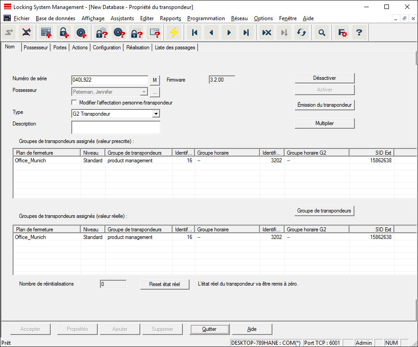Click the Reset état réel button
This screenshot has height=347, width=418.
(x=165, y=284)
